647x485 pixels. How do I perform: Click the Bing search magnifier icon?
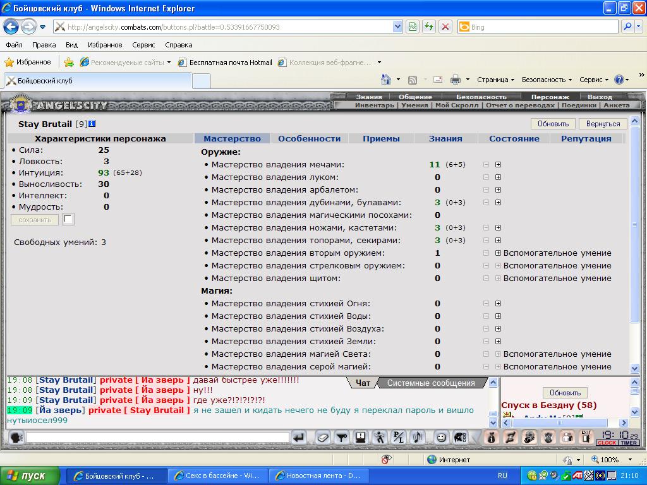coord(627,27)
